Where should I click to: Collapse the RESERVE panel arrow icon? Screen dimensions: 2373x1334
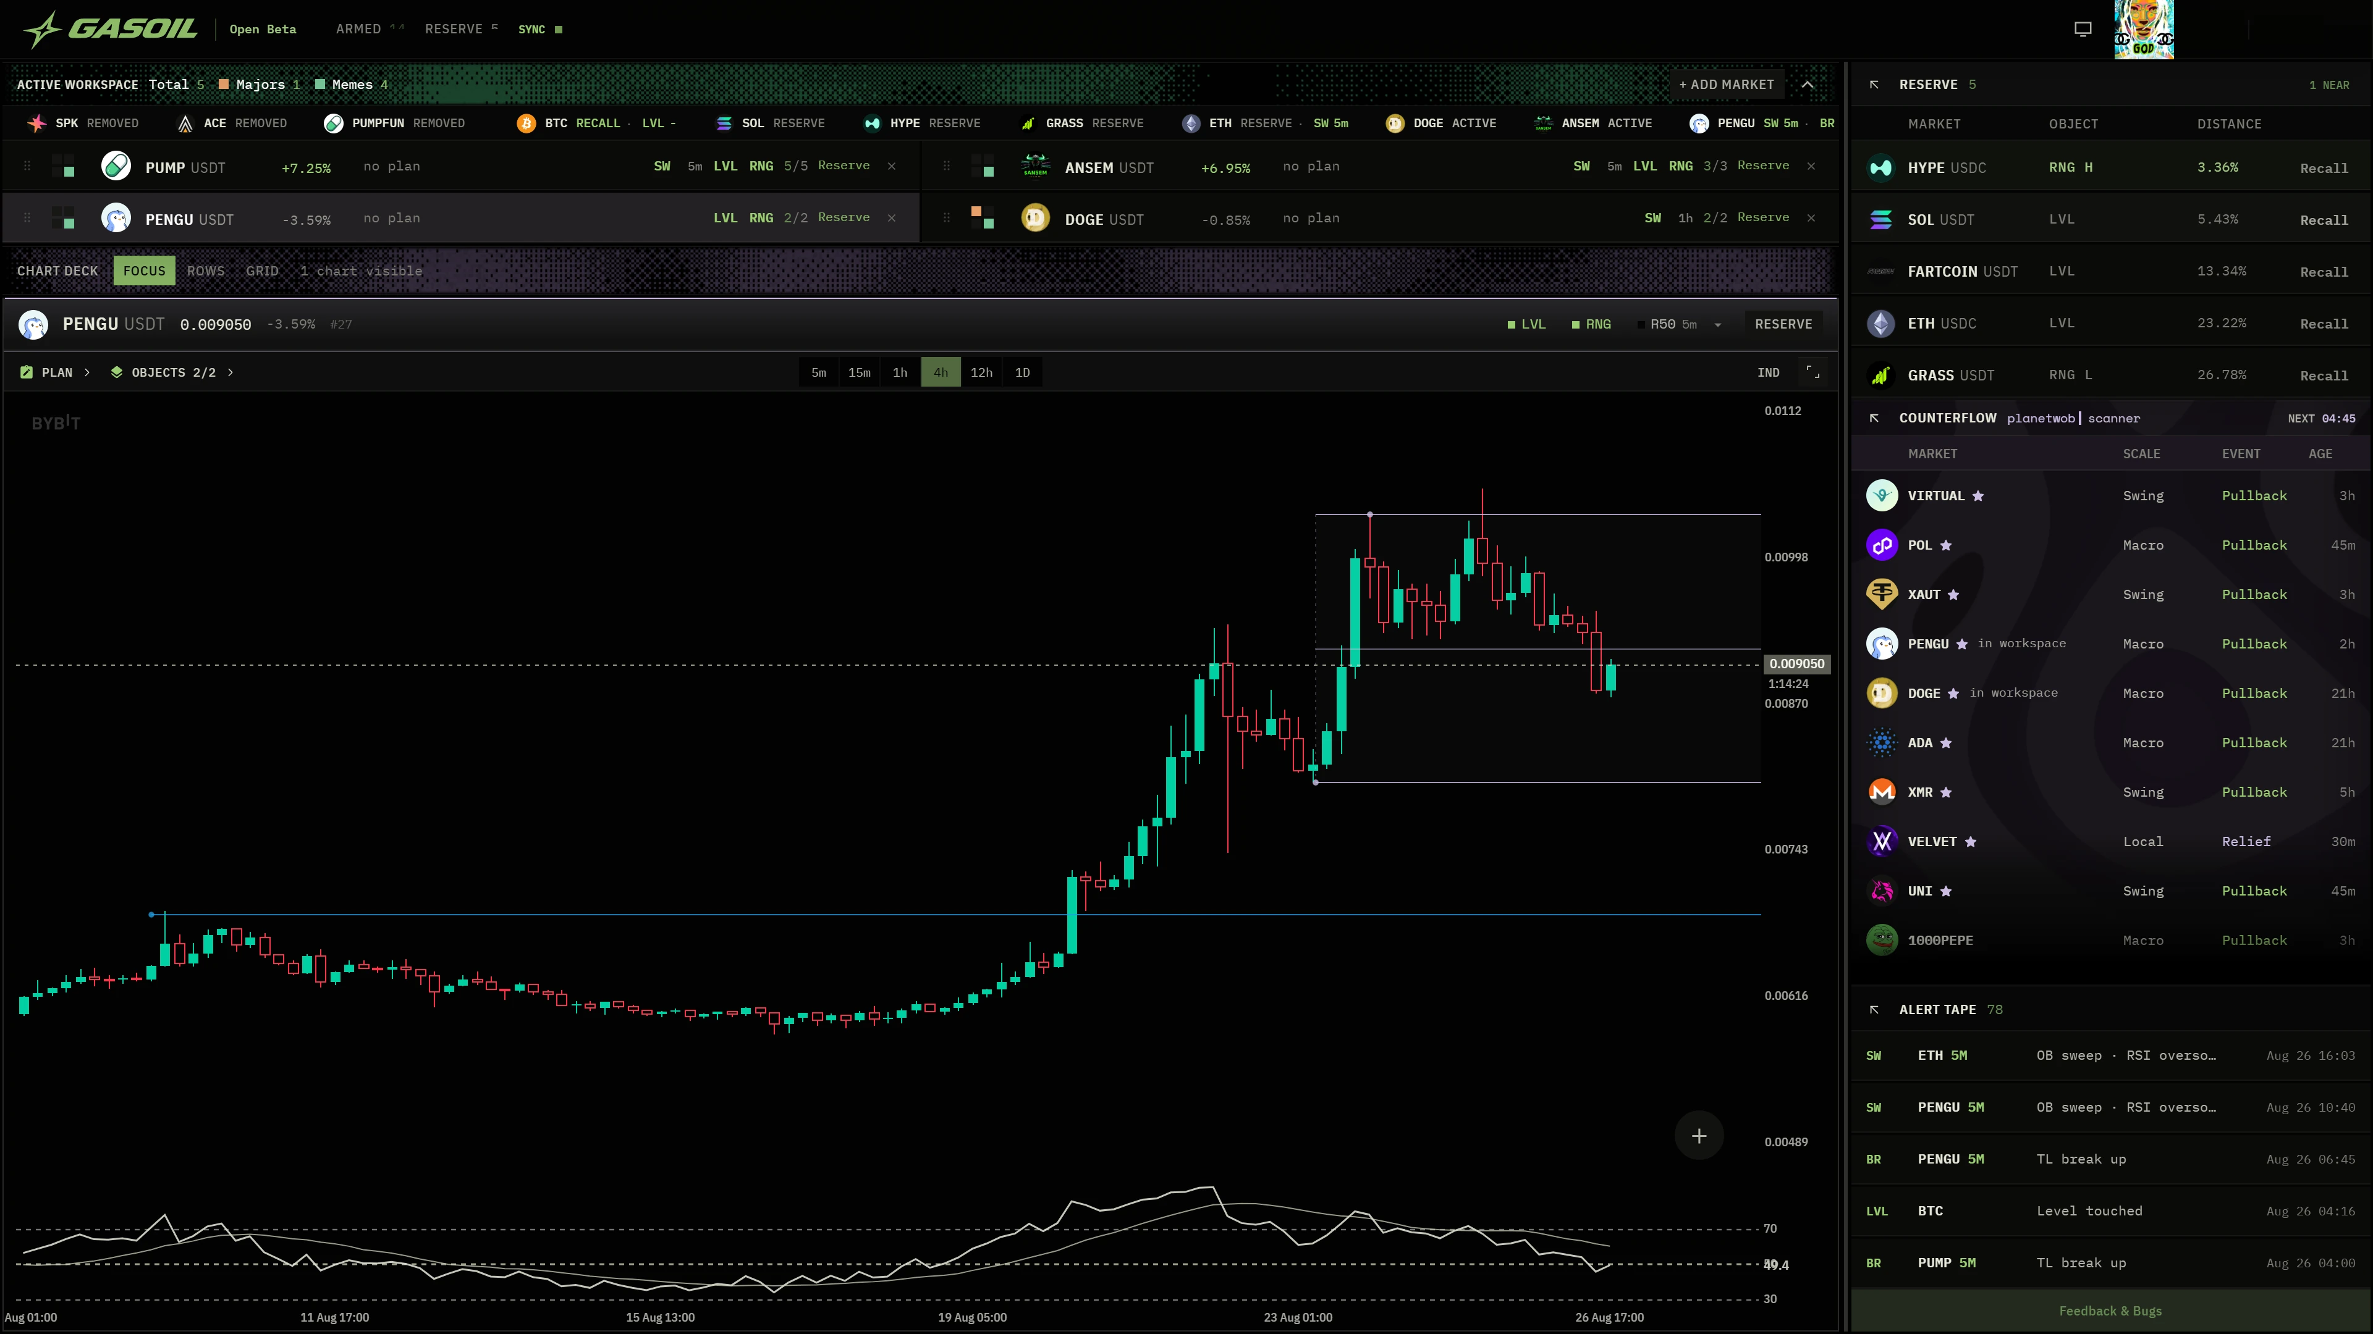(x=1874, y=85)
